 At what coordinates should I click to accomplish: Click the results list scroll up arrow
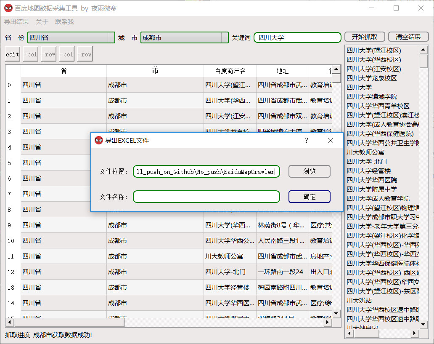pyautogui.click(x=423, y=50)
